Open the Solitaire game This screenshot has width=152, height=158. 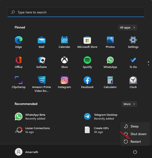coord(42,62)
